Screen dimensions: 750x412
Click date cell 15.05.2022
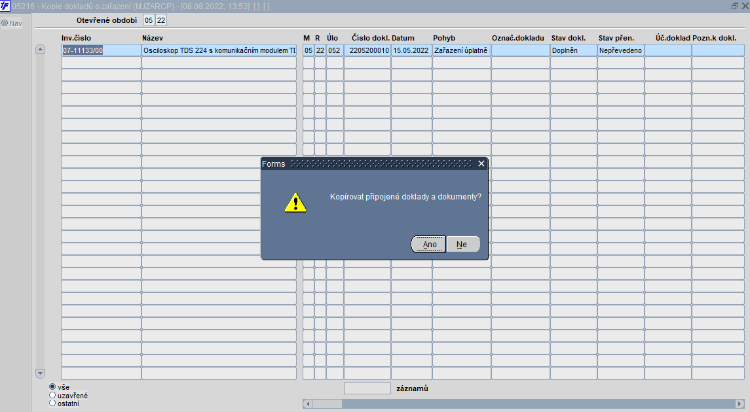[411, 50]
